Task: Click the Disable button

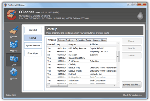Action: [131, 48]
